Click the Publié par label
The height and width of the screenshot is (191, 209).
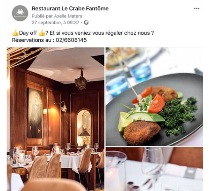[x=42, y=16]
